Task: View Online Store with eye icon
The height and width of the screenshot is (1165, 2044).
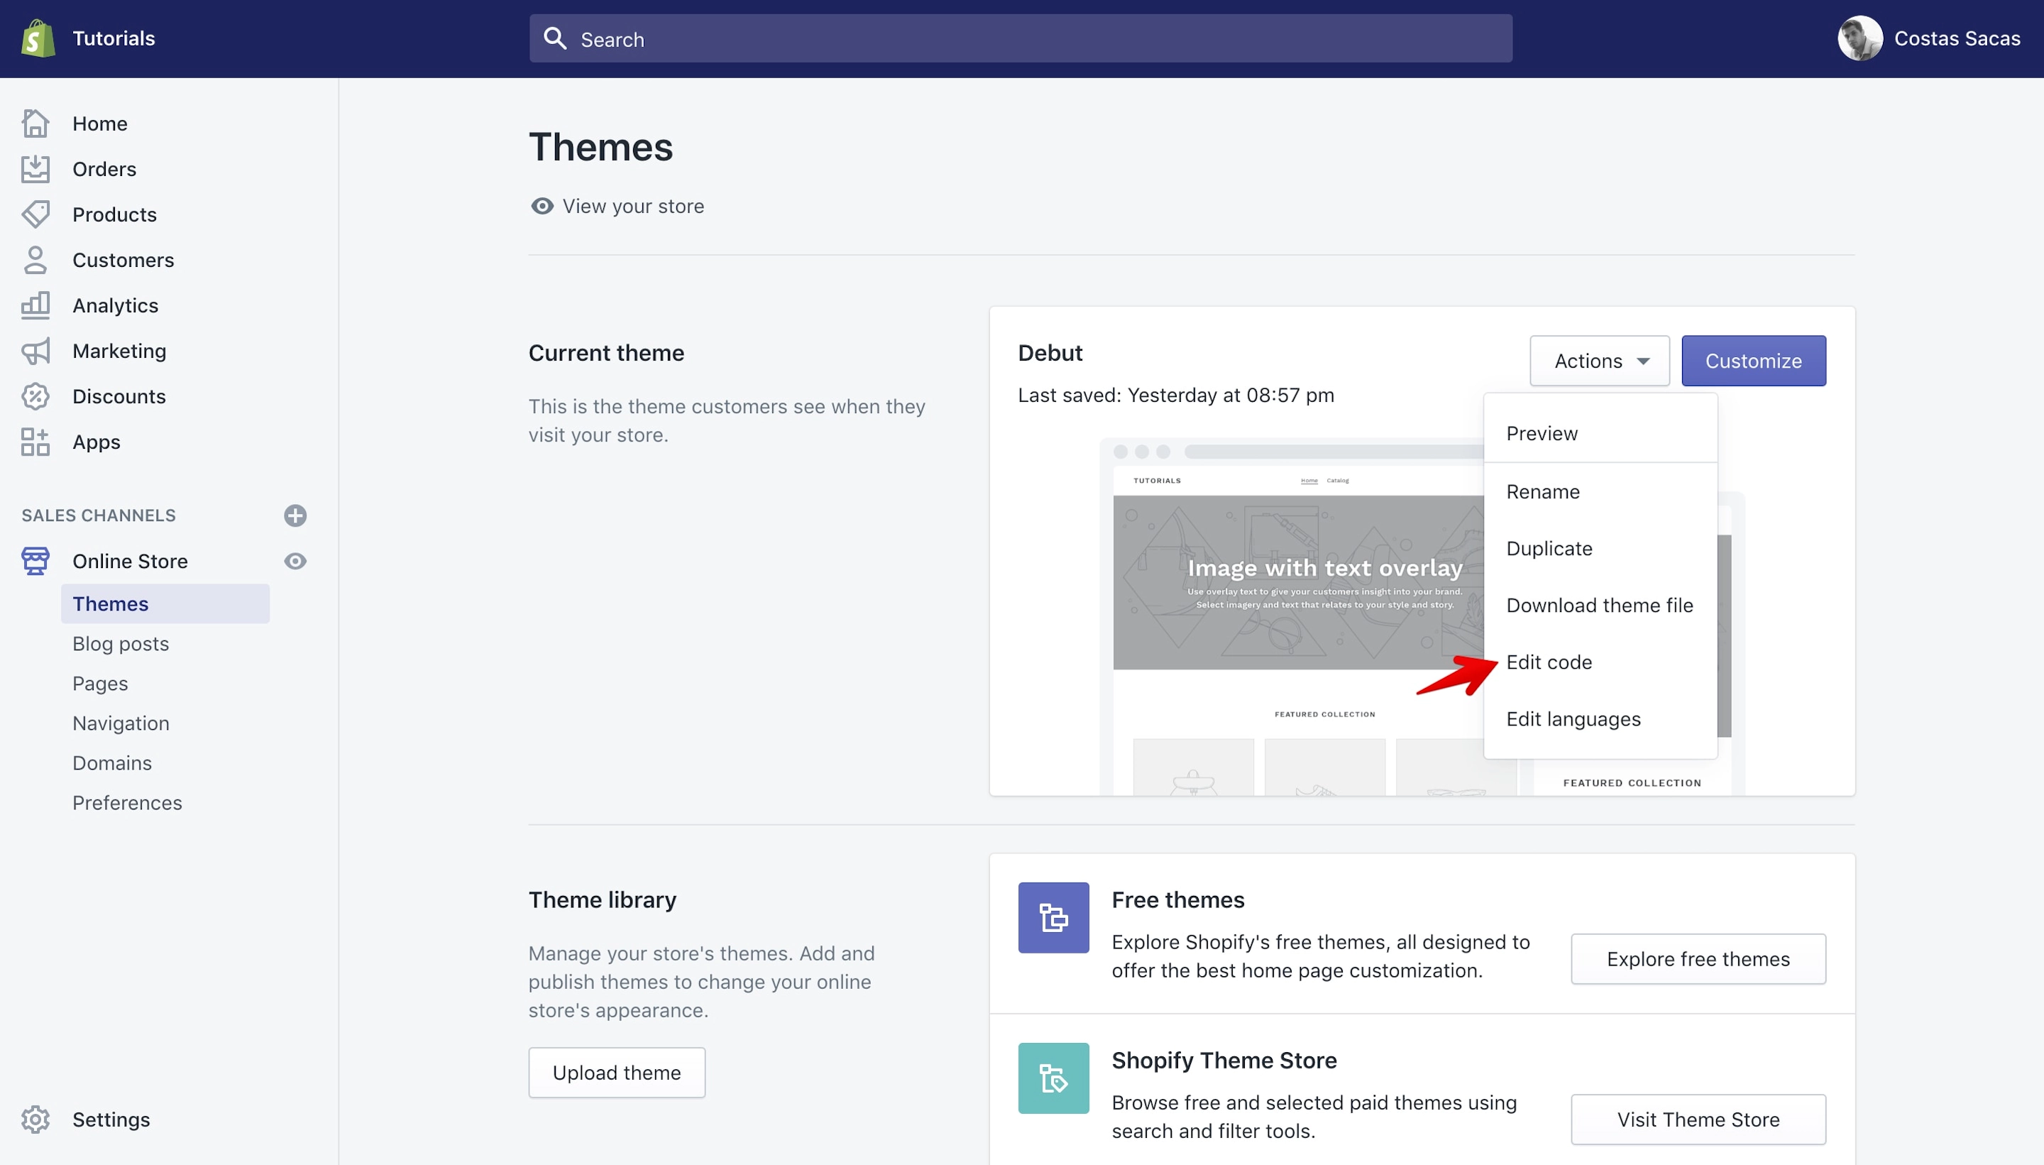Action: point(295,561)
